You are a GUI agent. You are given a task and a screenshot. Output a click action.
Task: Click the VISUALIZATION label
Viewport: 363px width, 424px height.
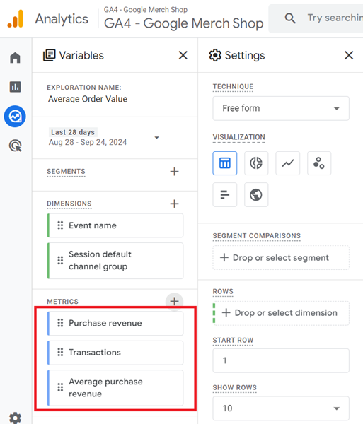(x=238, y=137)
